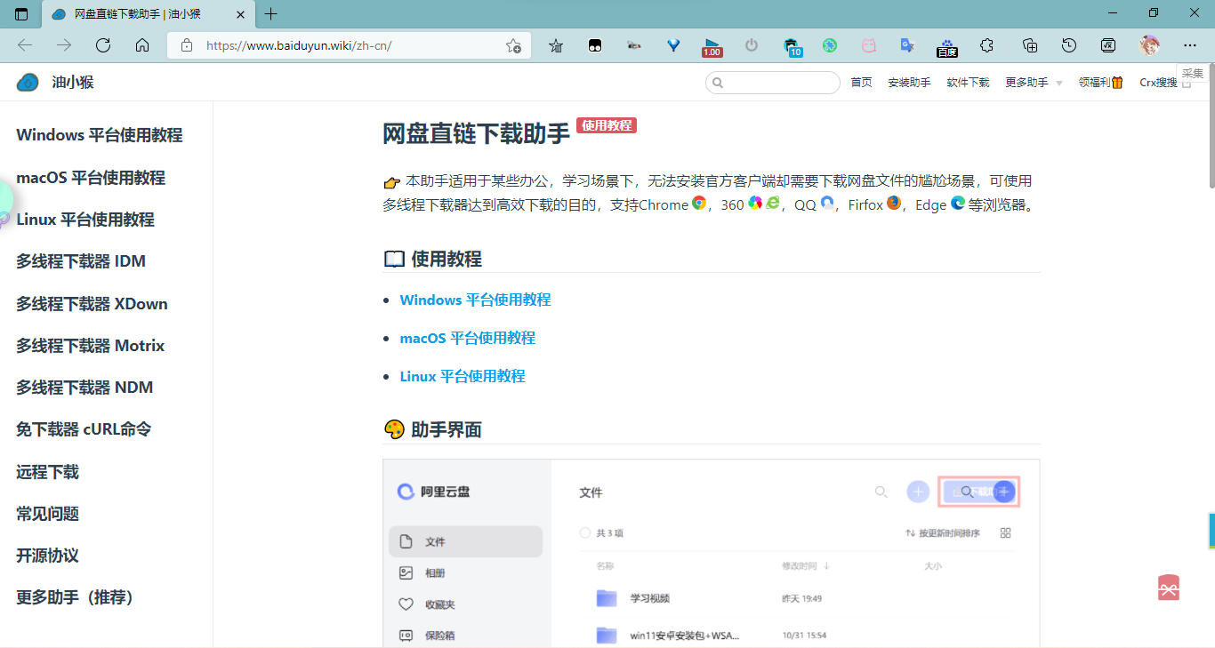Click the browser back arrow

pos(25,45)
